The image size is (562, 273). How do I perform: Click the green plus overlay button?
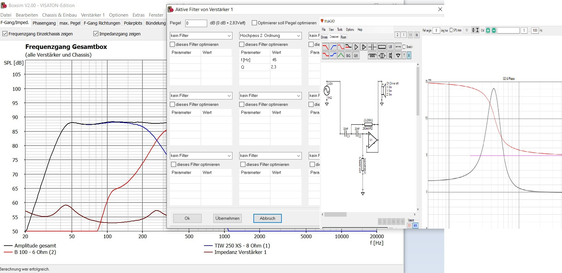coord(488,30)
